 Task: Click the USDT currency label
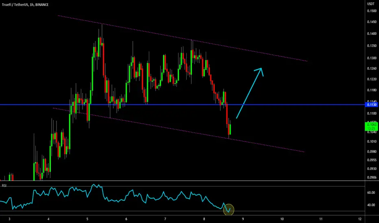[371, 4]
